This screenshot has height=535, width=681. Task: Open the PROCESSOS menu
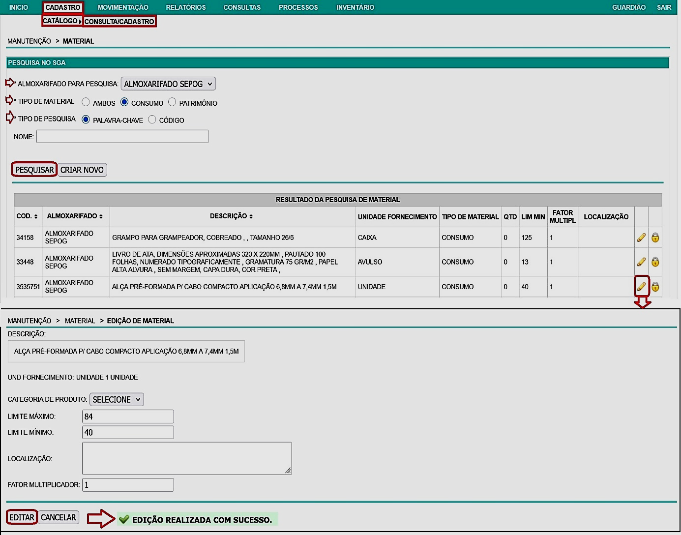click(298, 7)
